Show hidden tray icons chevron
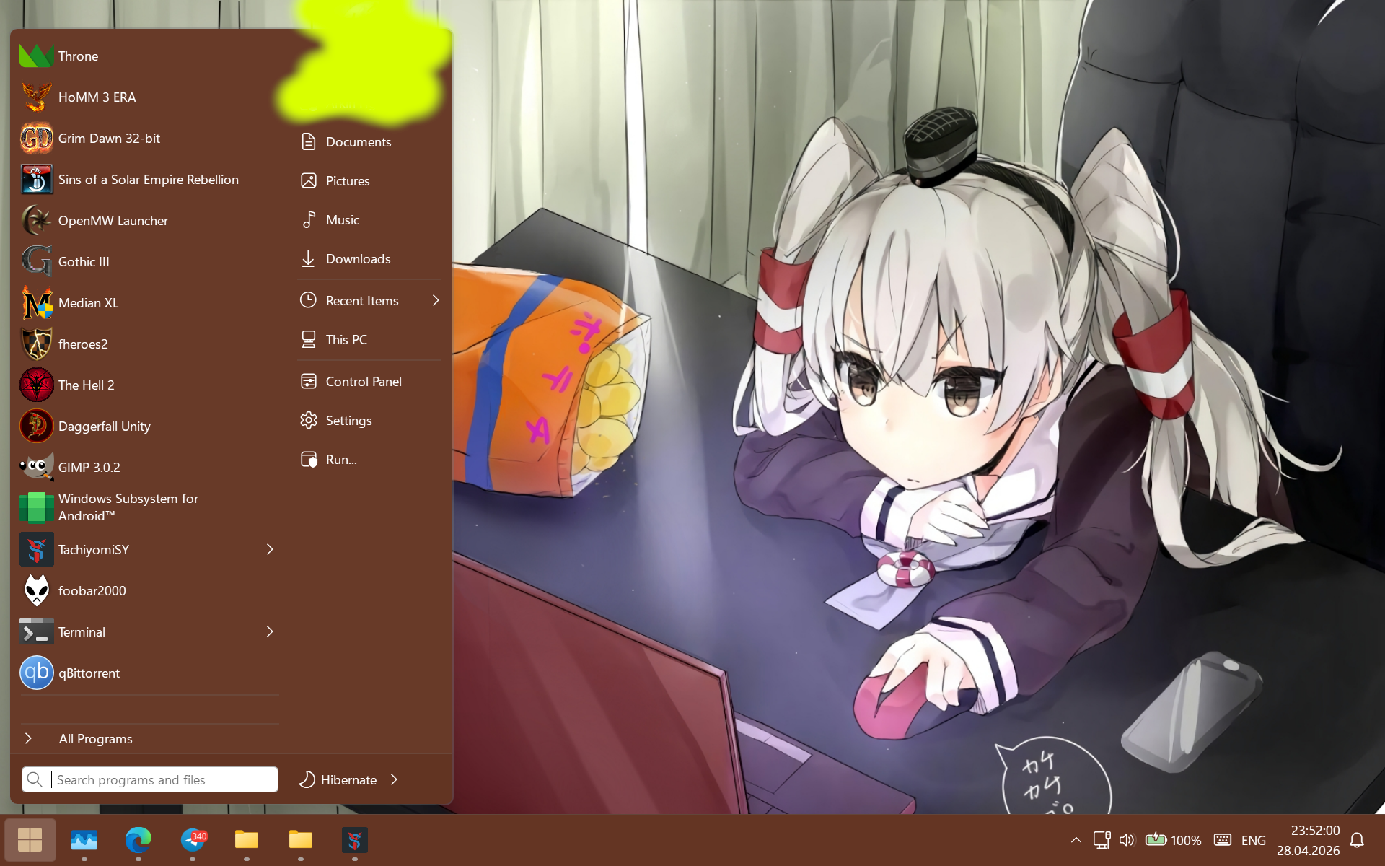1385x866 pixels. (x=1076, y=840)
